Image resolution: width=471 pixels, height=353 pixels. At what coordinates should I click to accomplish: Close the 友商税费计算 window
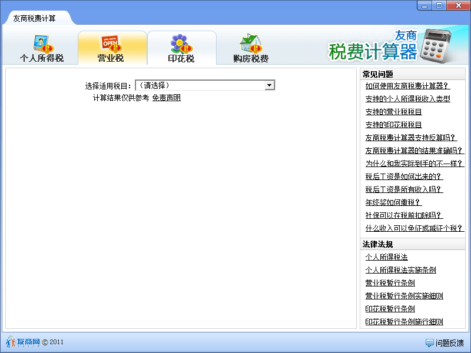459,6
